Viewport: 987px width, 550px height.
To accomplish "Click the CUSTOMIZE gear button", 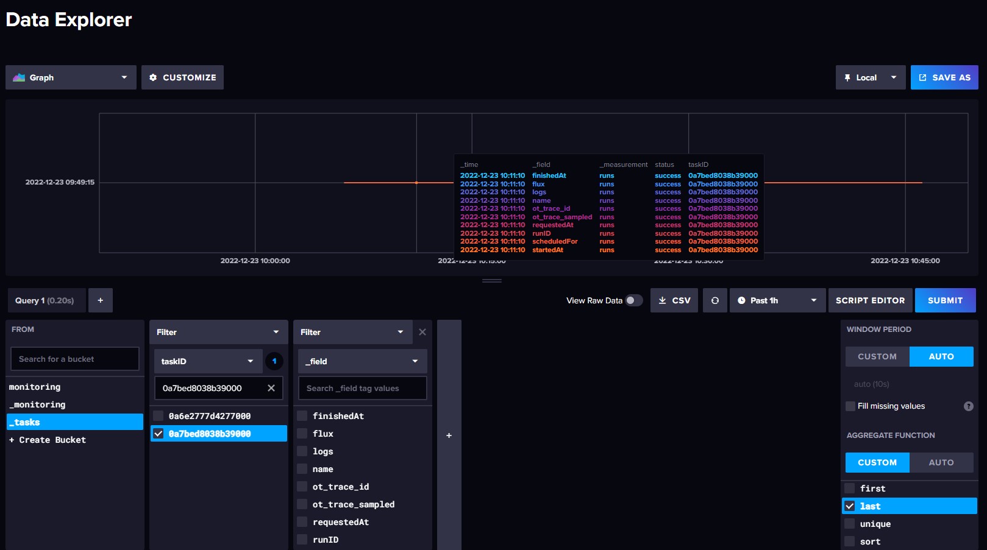I will point(182,77).
